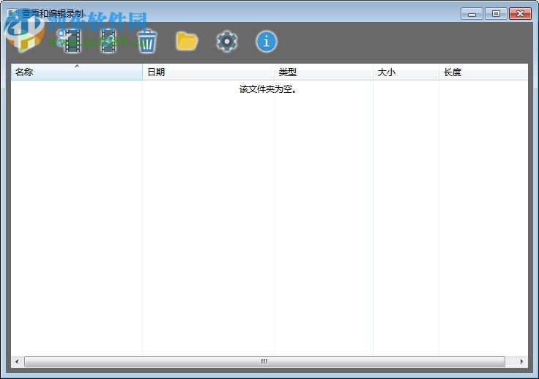The image size is (539, 379).
Task: Close the 查看和编辑录制 window
Action: (x=520, y=14)
